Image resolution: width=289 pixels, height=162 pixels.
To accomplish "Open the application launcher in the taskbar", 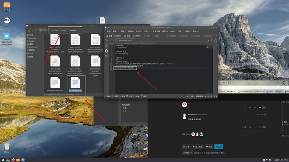I will click(3, 160).
